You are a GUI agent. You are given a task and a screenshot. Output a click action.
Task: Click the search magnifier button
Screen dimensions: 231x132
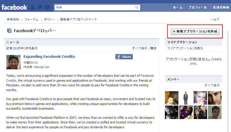tap(137, 7)
